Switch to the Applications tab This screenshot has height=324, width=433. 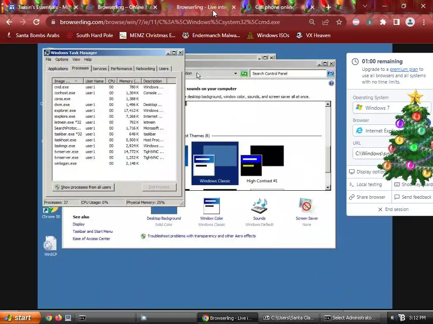click(x=58, y=69)
